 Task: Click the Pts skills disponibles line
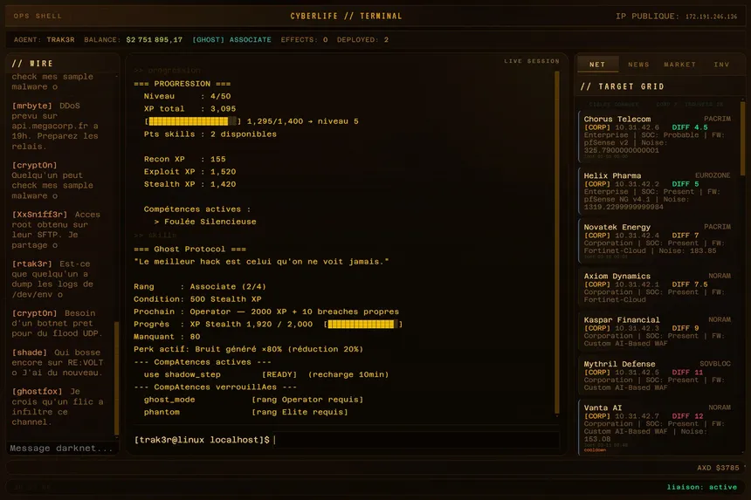[210, 134]
